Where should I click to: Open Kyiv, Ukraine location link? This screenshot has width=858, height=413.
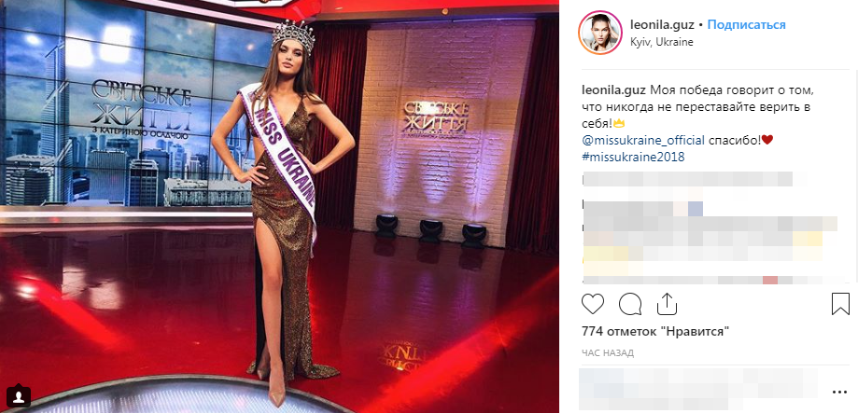point(662,42)
